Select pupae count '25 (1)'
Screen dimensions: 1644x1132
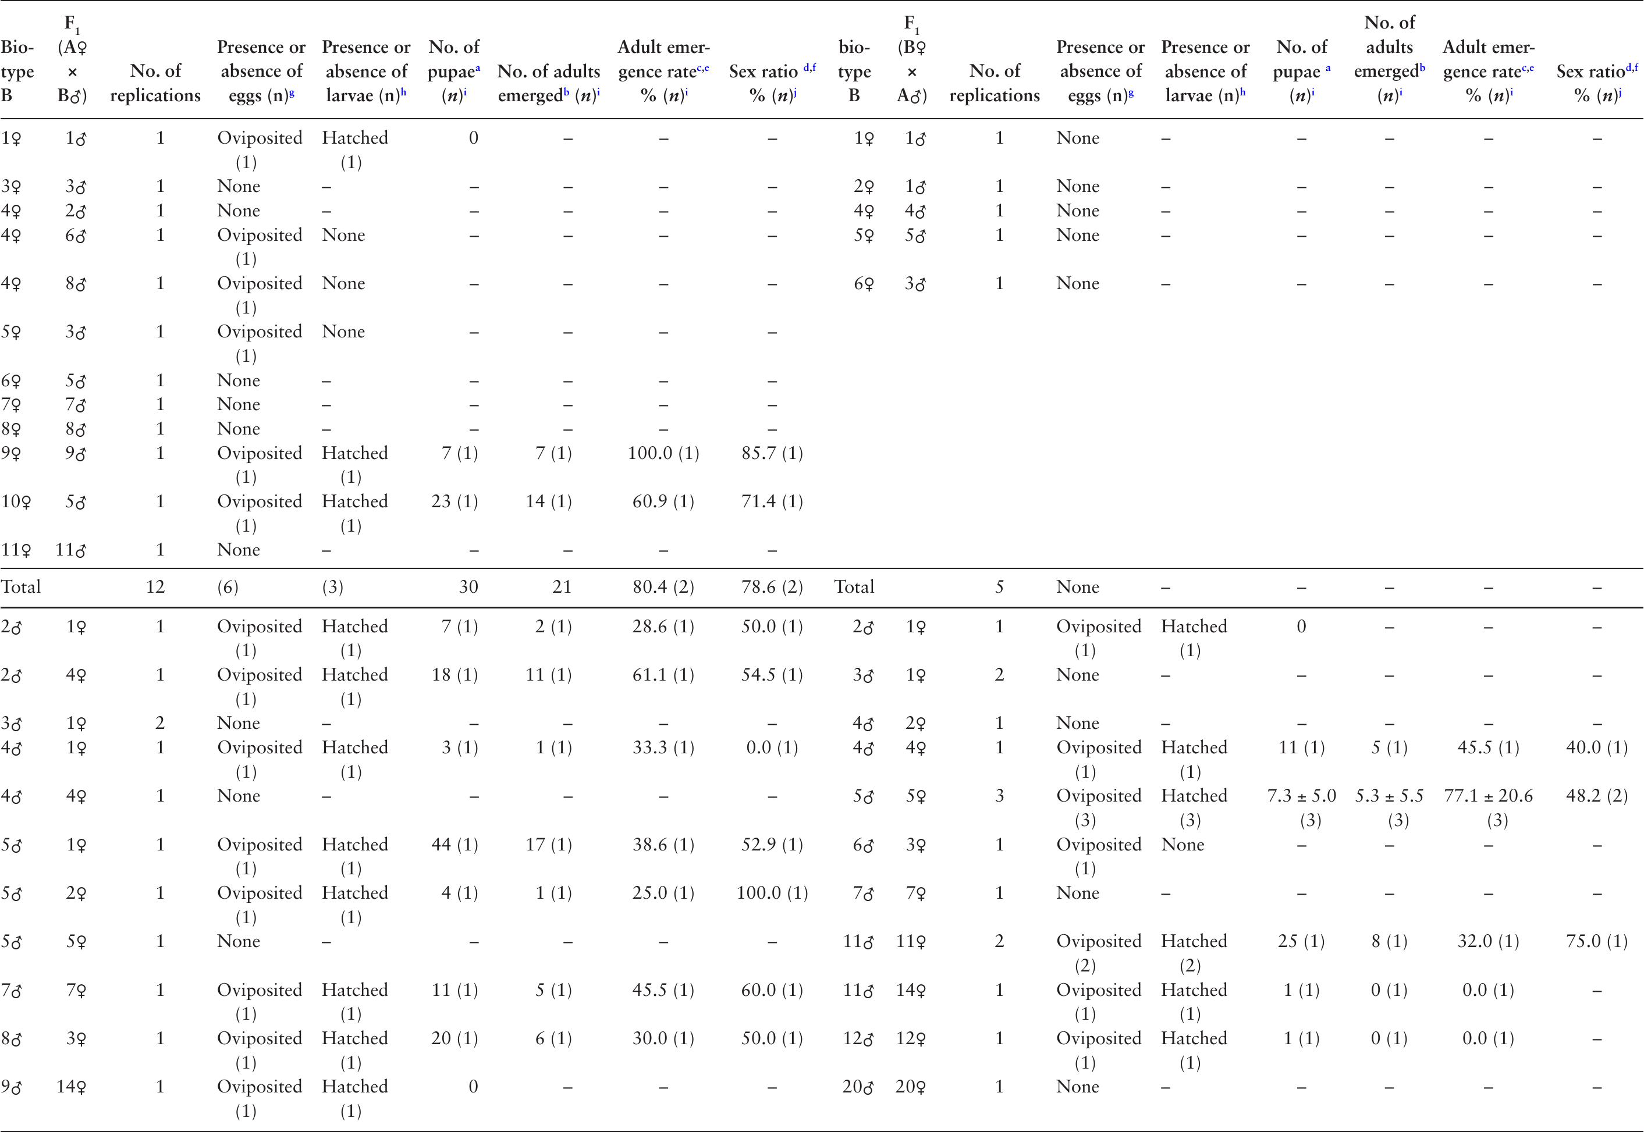tap(1301, 941)
